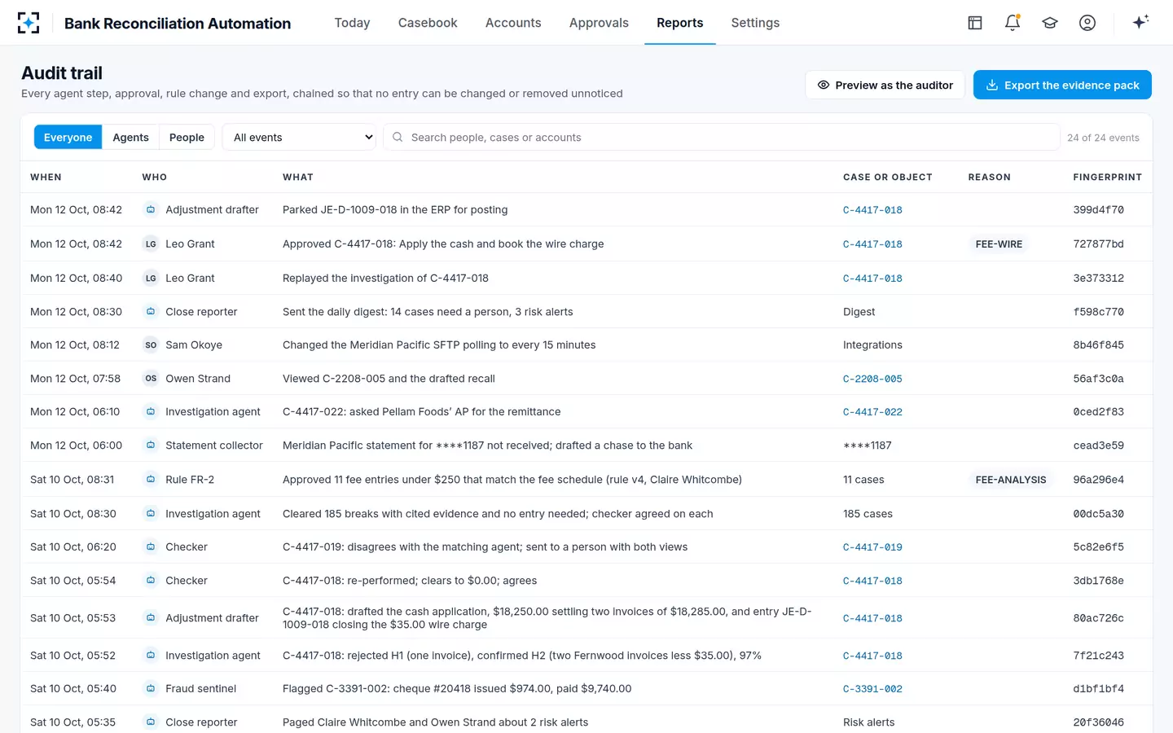Open the Approvals tab

[x=599, y=23]
